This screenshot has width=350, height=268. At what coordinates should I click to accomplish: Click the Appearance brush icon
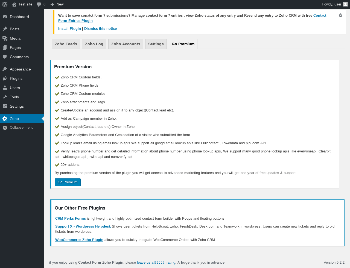[5, 69]
